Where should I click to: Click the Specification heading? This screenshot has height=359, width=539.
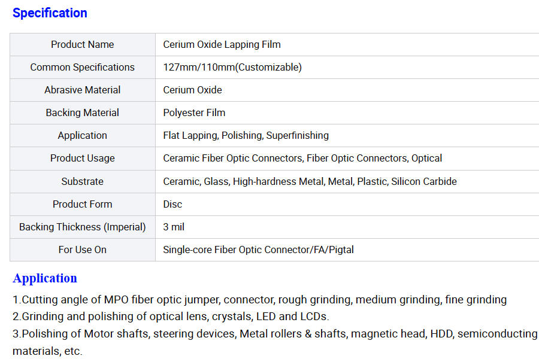pos(50,13)
